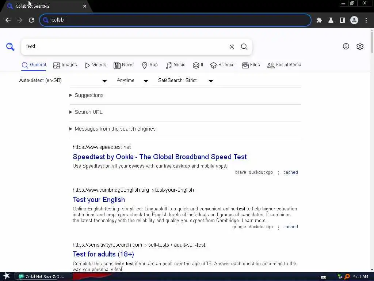This screenshot has height=281, width=374.
Task: Open the Test your English result
Action: point(99,199)
